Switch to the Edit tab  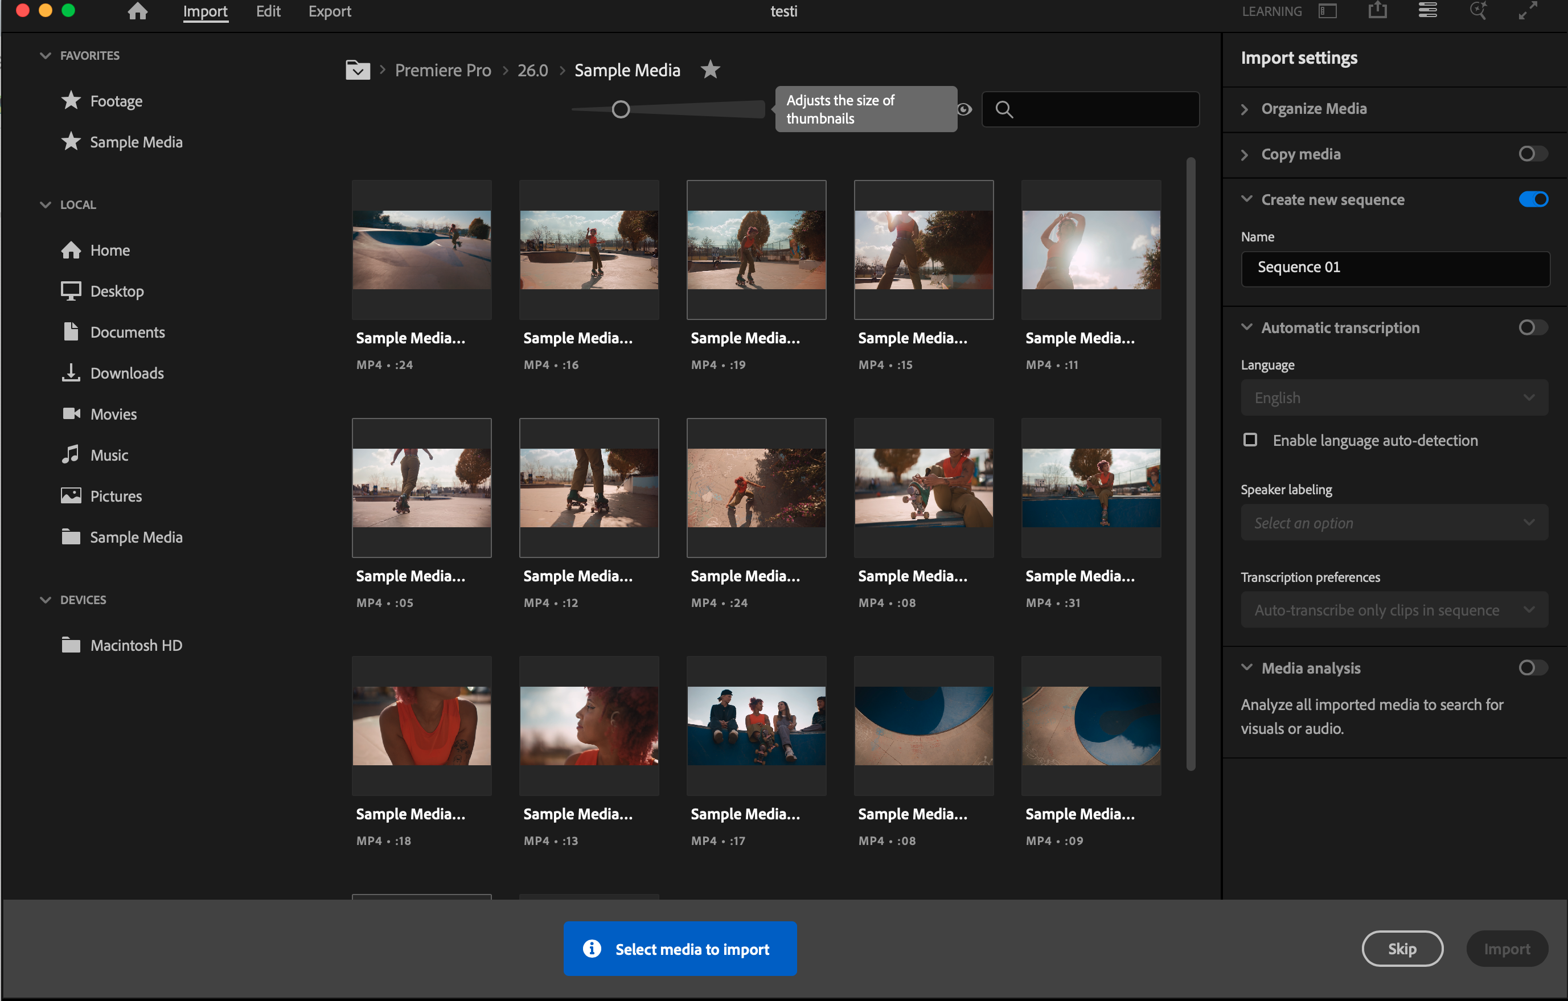click(x=268, y=11)
